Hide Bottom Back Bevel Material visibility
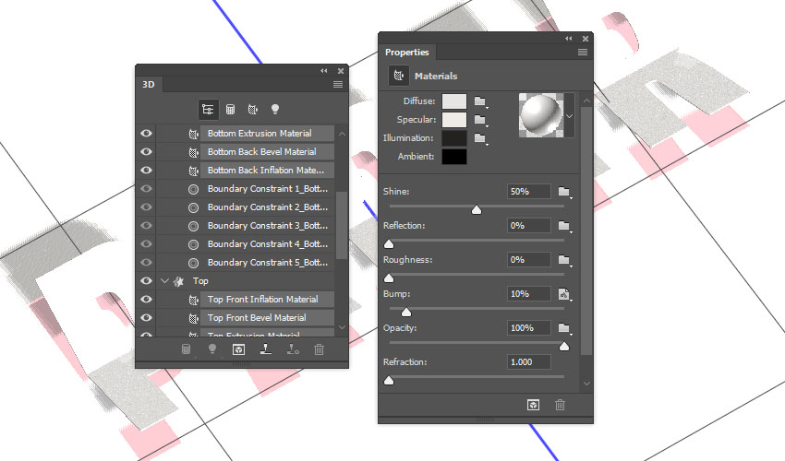785x461 pixels. 146,152
